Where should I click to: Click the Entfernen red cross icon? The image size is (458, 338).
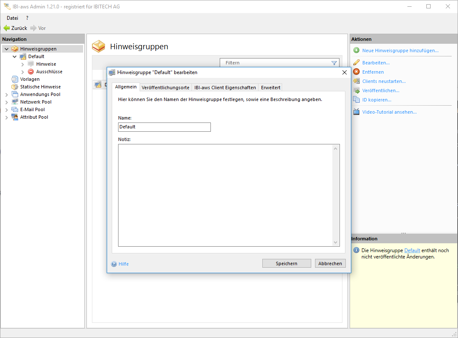coord(356,72)
